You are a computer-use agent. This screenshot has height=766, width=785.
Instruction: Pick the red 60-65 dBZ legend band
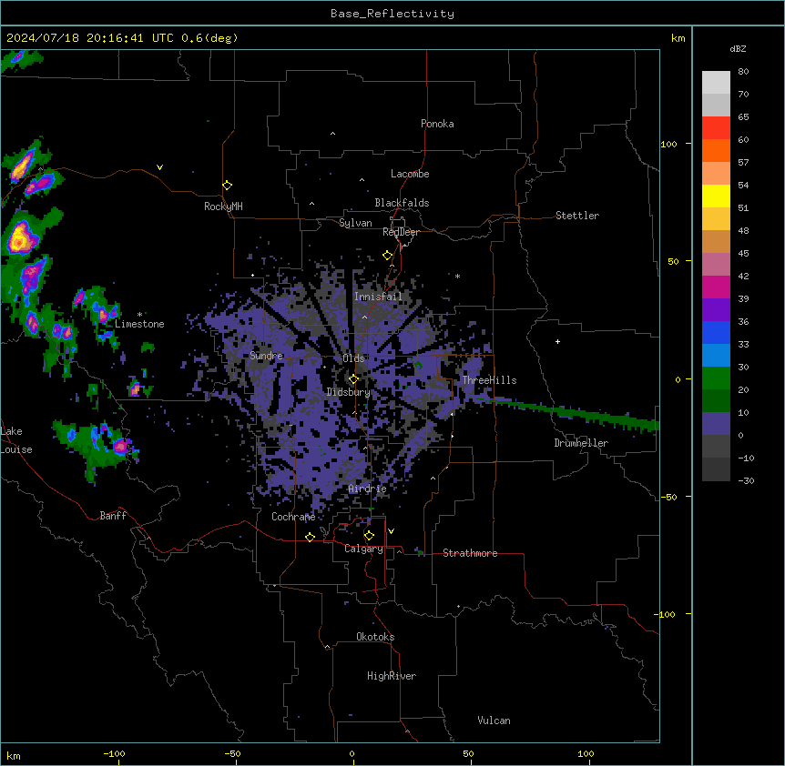coord(716,128)
